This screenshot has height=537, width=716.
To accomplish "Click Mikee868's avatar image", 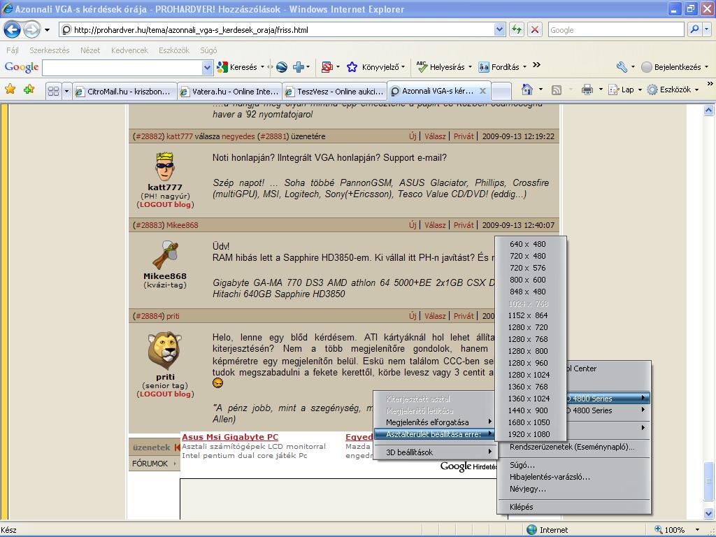I will pos(165,255).
